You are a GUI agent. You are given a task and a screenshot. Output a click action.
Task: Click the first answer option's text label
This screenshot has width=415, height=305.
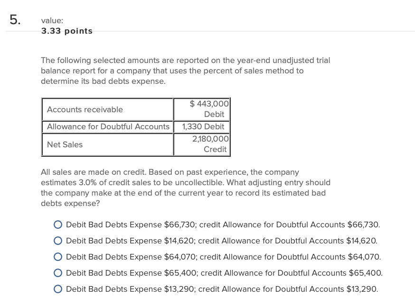point(223,224)
